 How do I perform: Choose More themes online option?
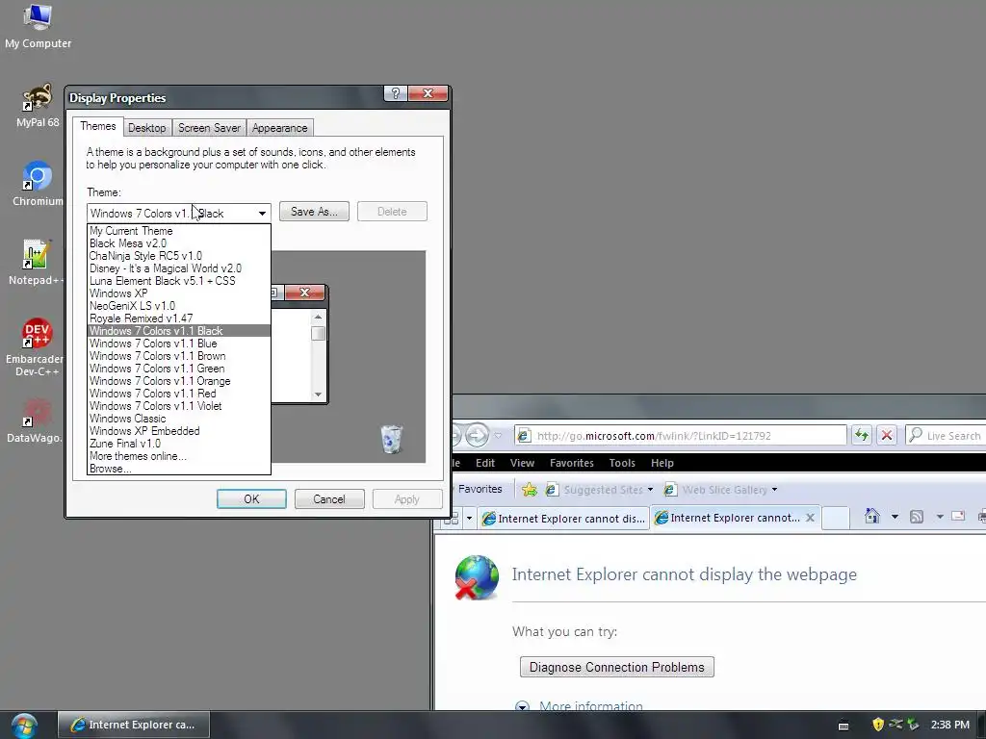click(x=179, y=456)
